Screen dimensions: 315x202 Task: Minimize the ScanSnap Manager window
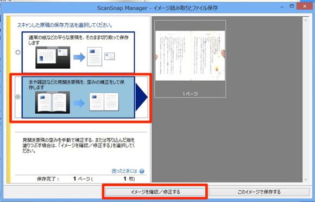[x=282, y=7]
